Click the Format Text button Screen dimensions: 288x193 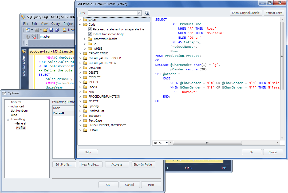coord(274,13)
